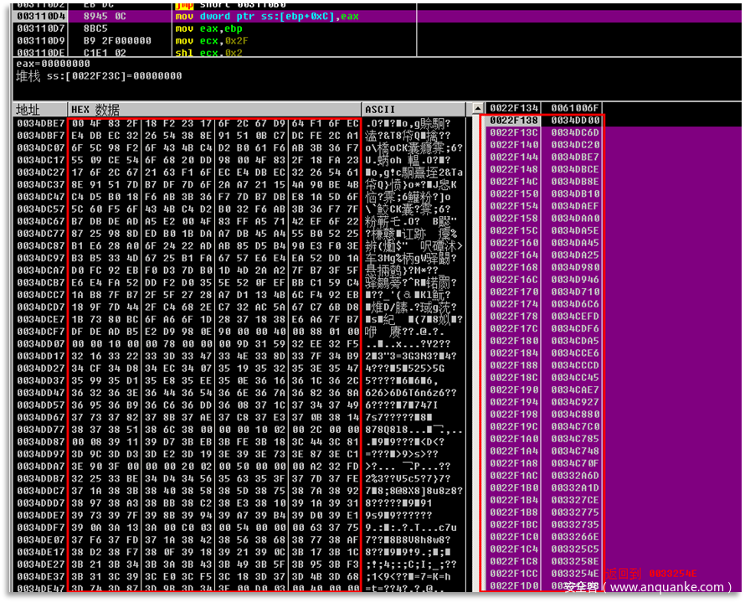The width and height of the screenshot is (745, 603).
Task: Click the stack pane scroll-up arrow
Action: click(477, 108)
